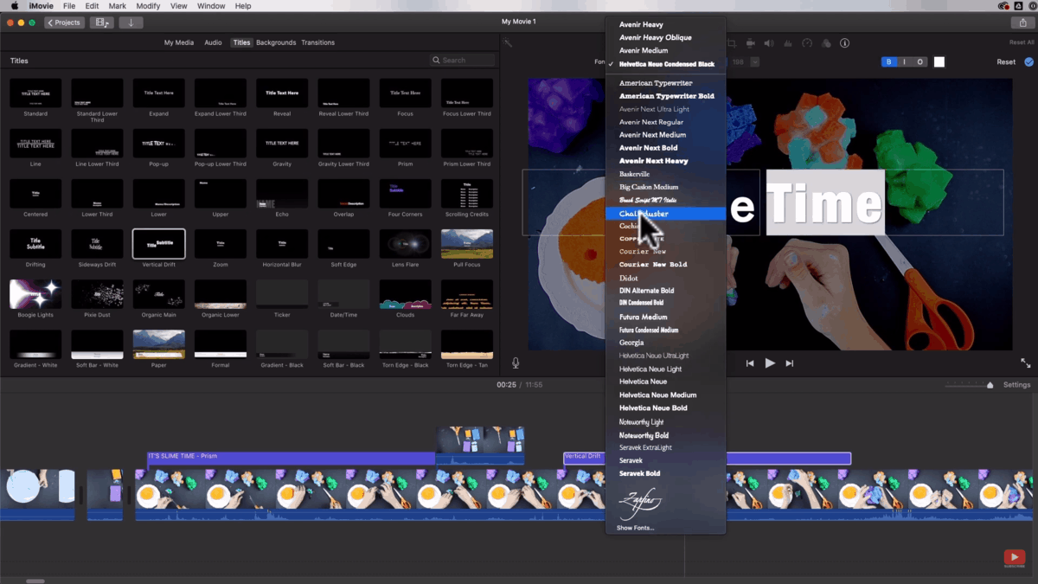Select the crop tool above the viewer

[x=732, y=42]
